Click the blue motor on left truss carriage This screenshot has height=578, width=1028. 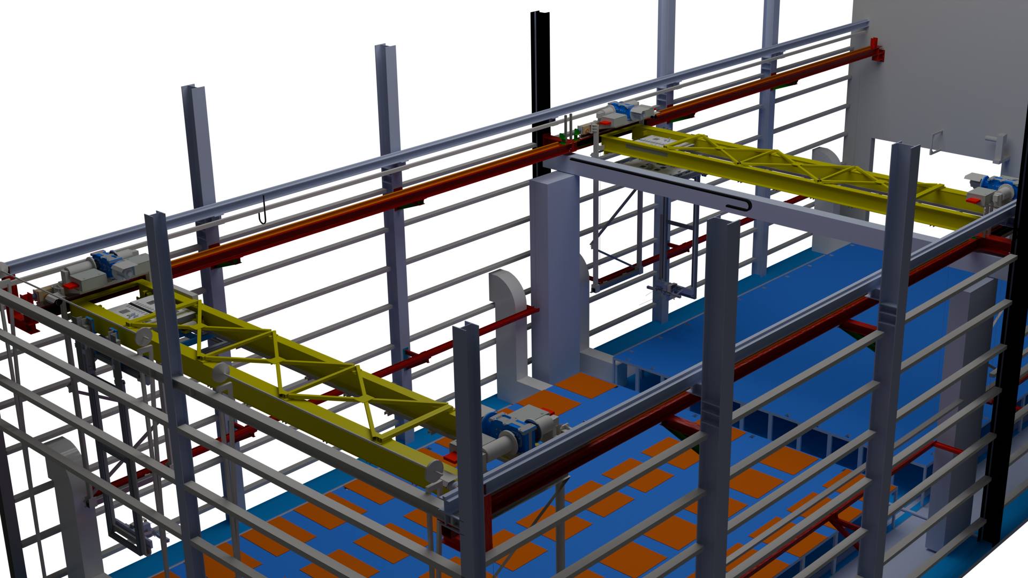tap(109, 264)
